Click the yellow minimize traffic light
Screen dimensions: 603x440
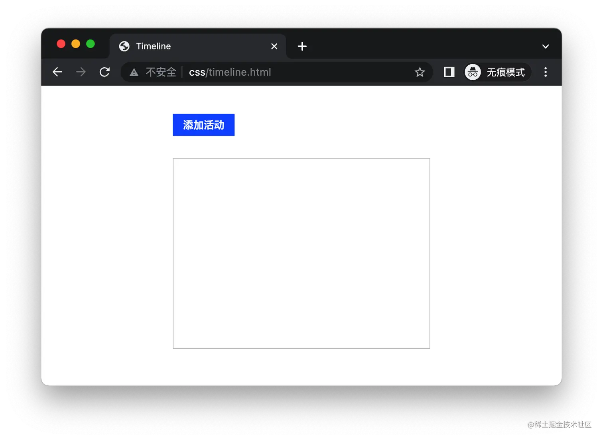coord(76,44)
